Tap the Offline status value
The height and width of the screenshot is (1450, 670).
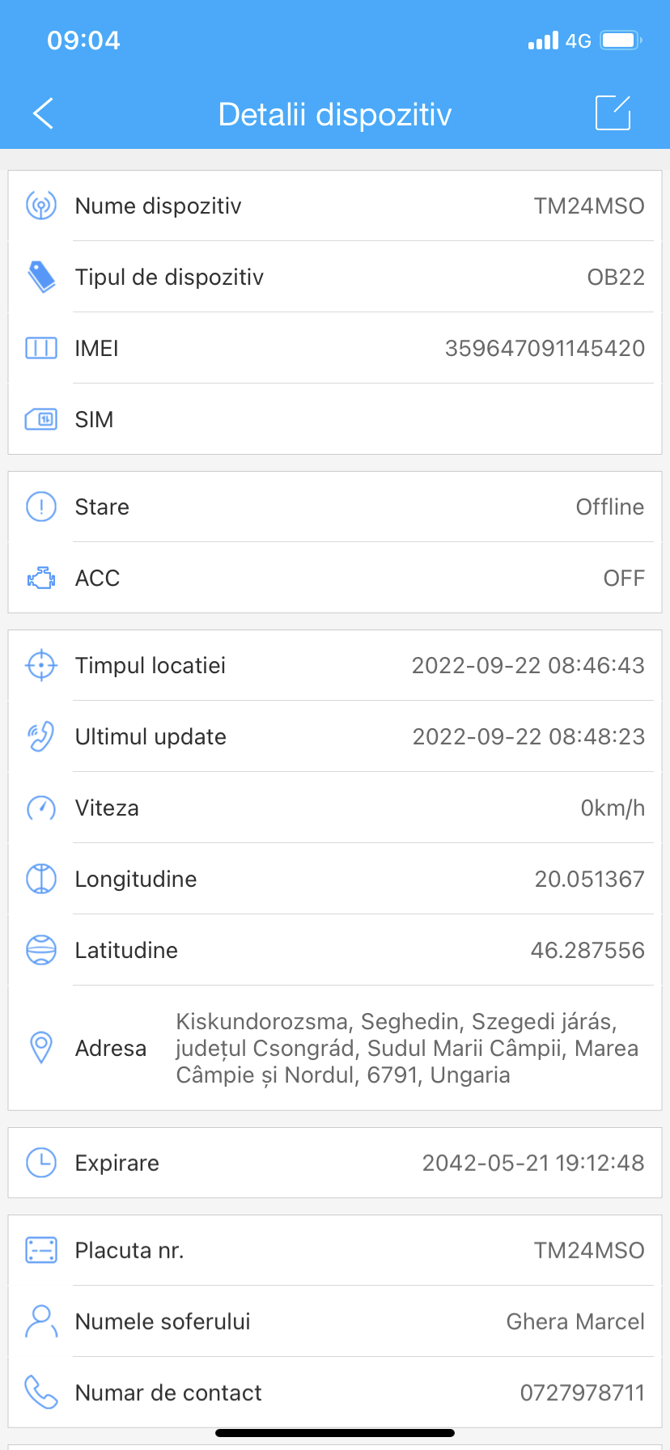click(x=609, y=507)
